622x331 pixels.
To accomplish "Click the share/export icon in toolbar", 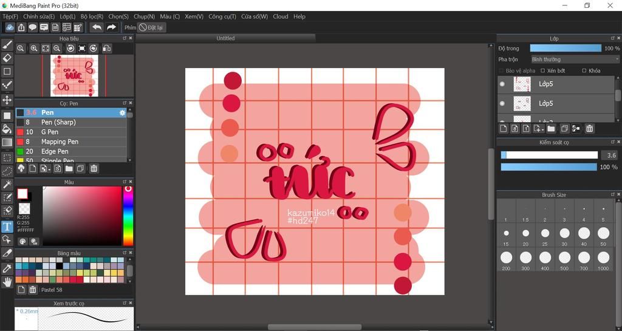I will pyautogui.click(x=21, y=27).
